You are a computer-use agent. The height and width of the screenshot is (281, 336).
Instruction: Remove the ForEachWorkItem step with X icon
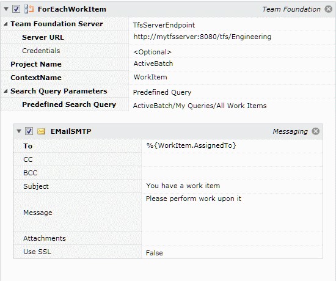[328, 9]
